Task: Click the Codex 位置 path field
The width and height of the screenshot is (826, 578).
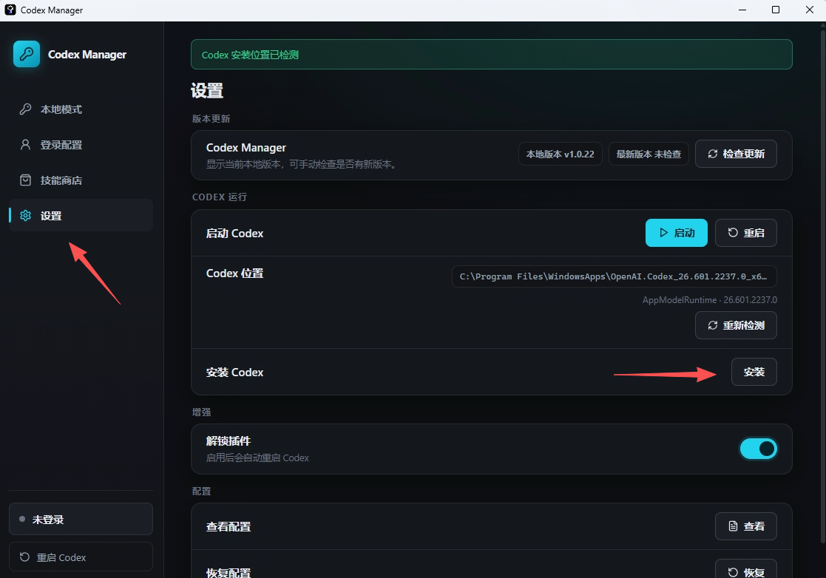Action: tap(615, 276)
